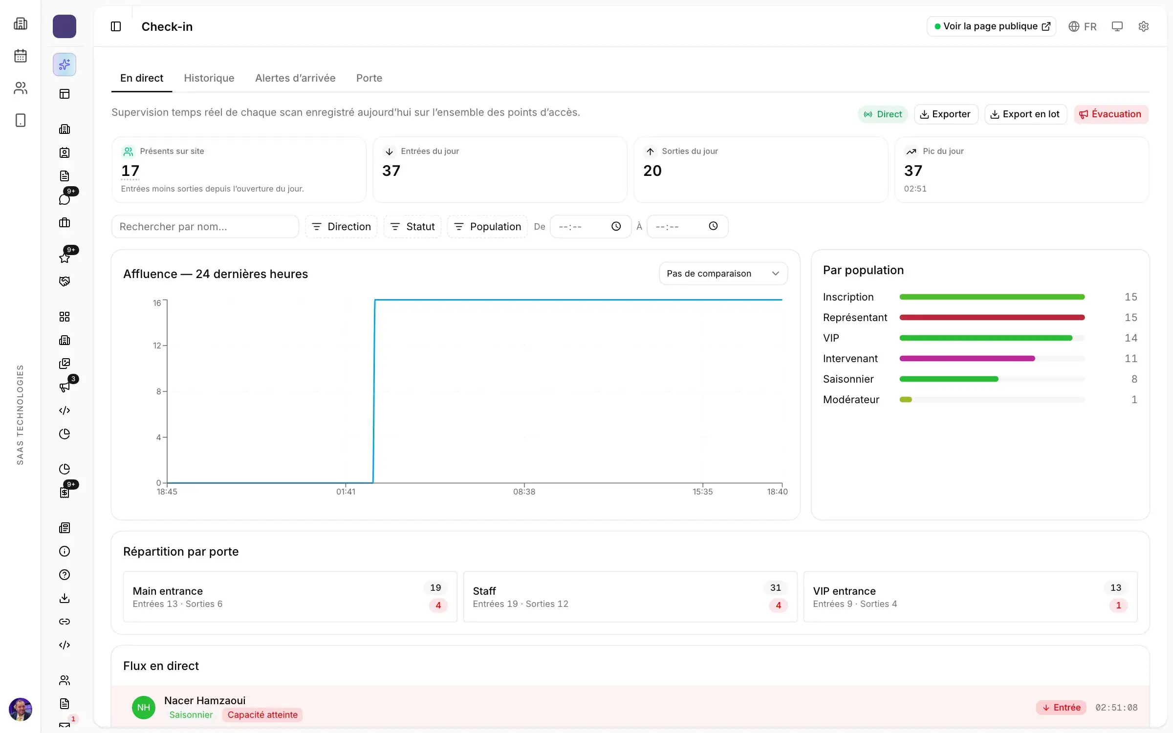Screen dimensions: 1173x733
Task: Open the receipt icon with 9+ badge
Action: (65, 492)
